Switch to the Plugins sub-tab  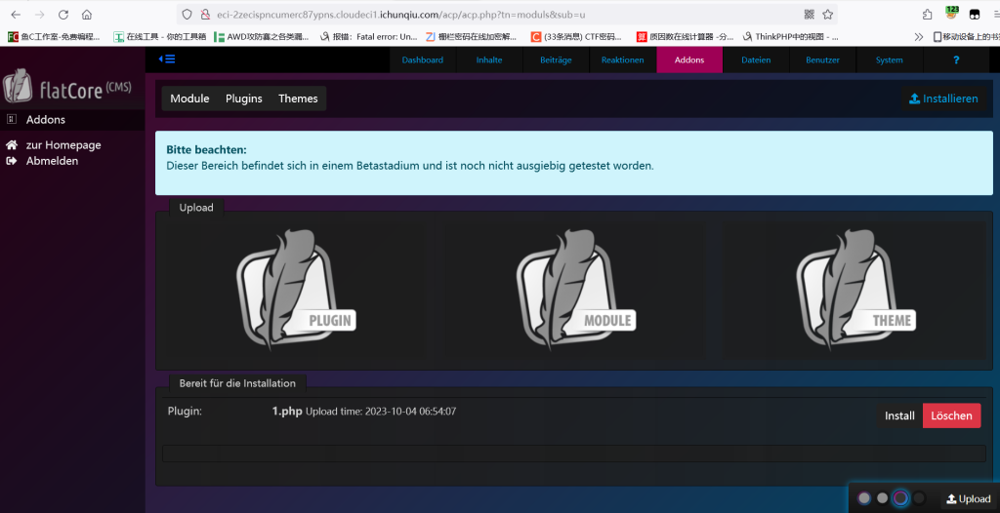[x=244, y=99]
